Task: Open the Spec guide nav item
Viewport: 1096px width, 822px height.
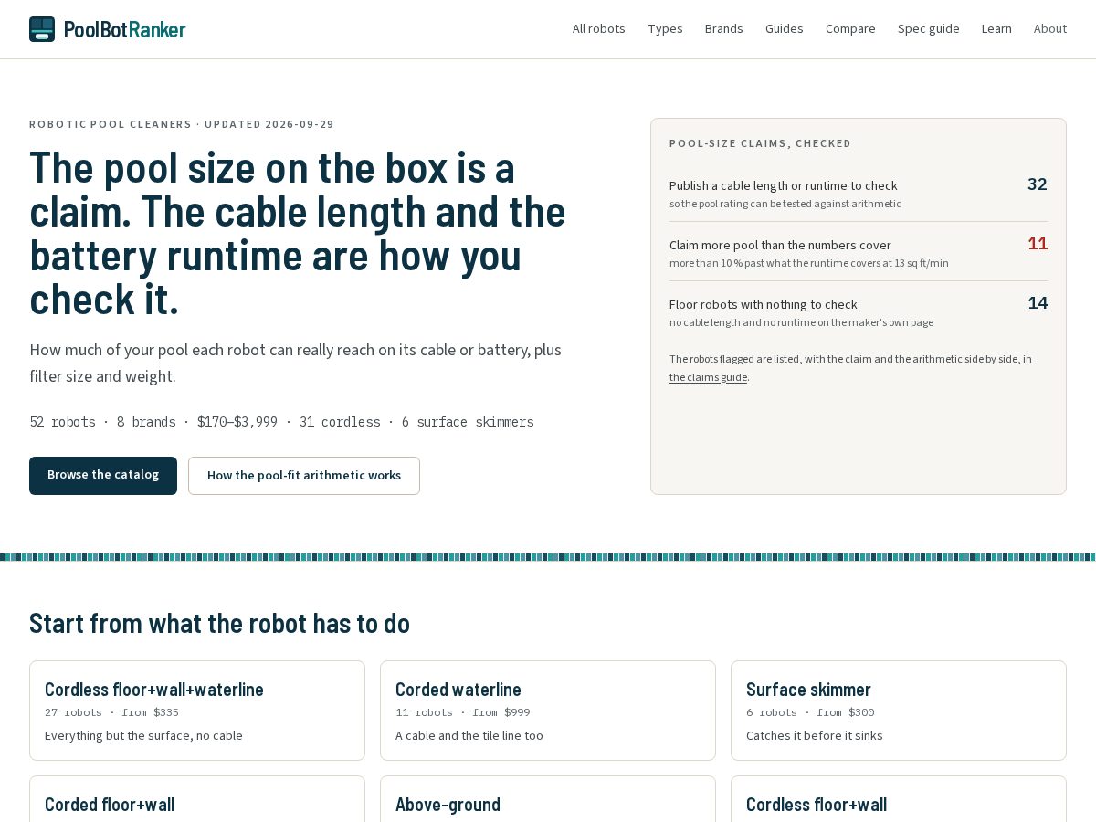Action: [929, 29]
